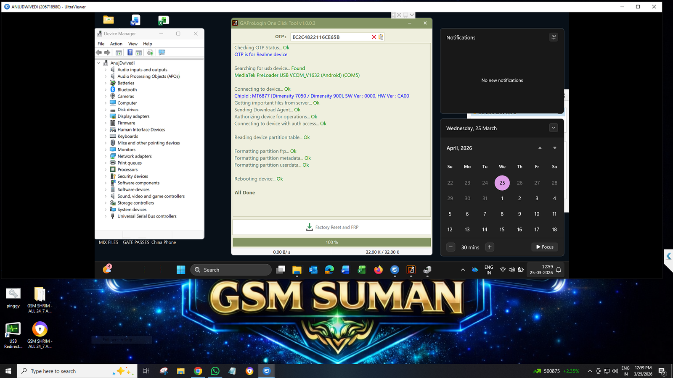
Task: Open WhatsApp in the local taskbar
Action: tap(215, 371)
